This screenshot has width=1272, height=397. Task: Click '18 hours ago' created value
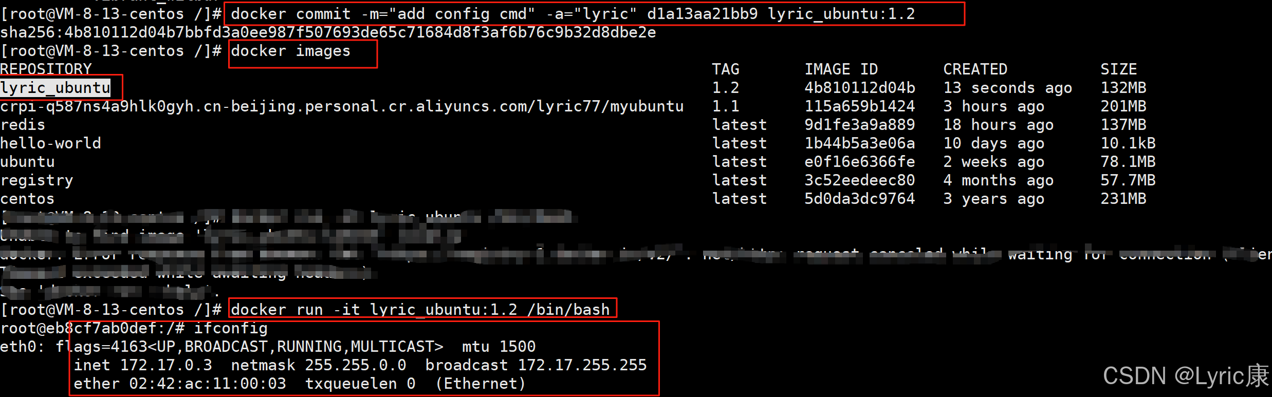point(998,125)
